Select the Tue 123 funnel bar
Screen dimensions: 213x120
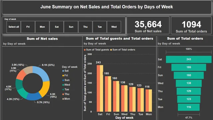(x=189, y=99)
